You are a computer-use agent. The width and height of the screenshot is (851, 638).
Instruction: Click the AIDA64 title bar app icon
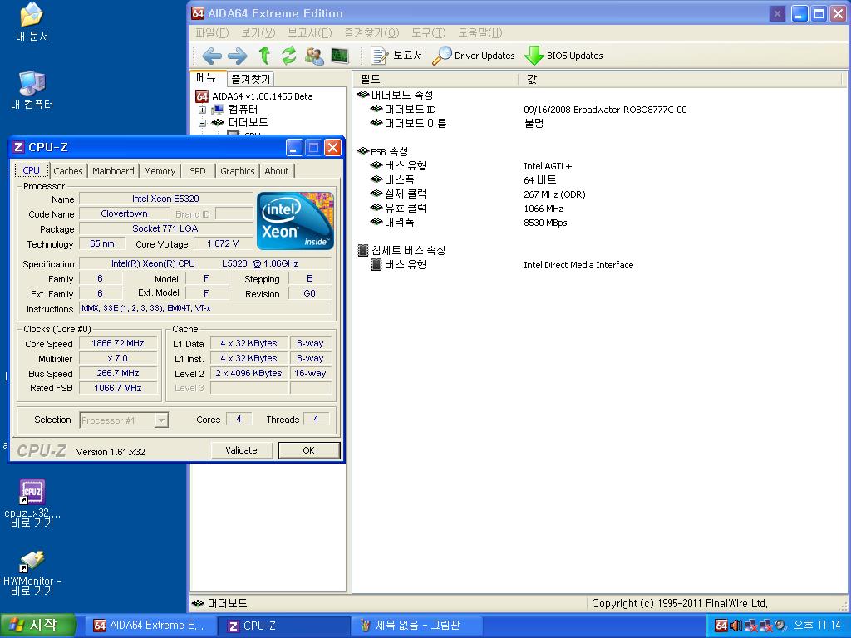[198, 13]
